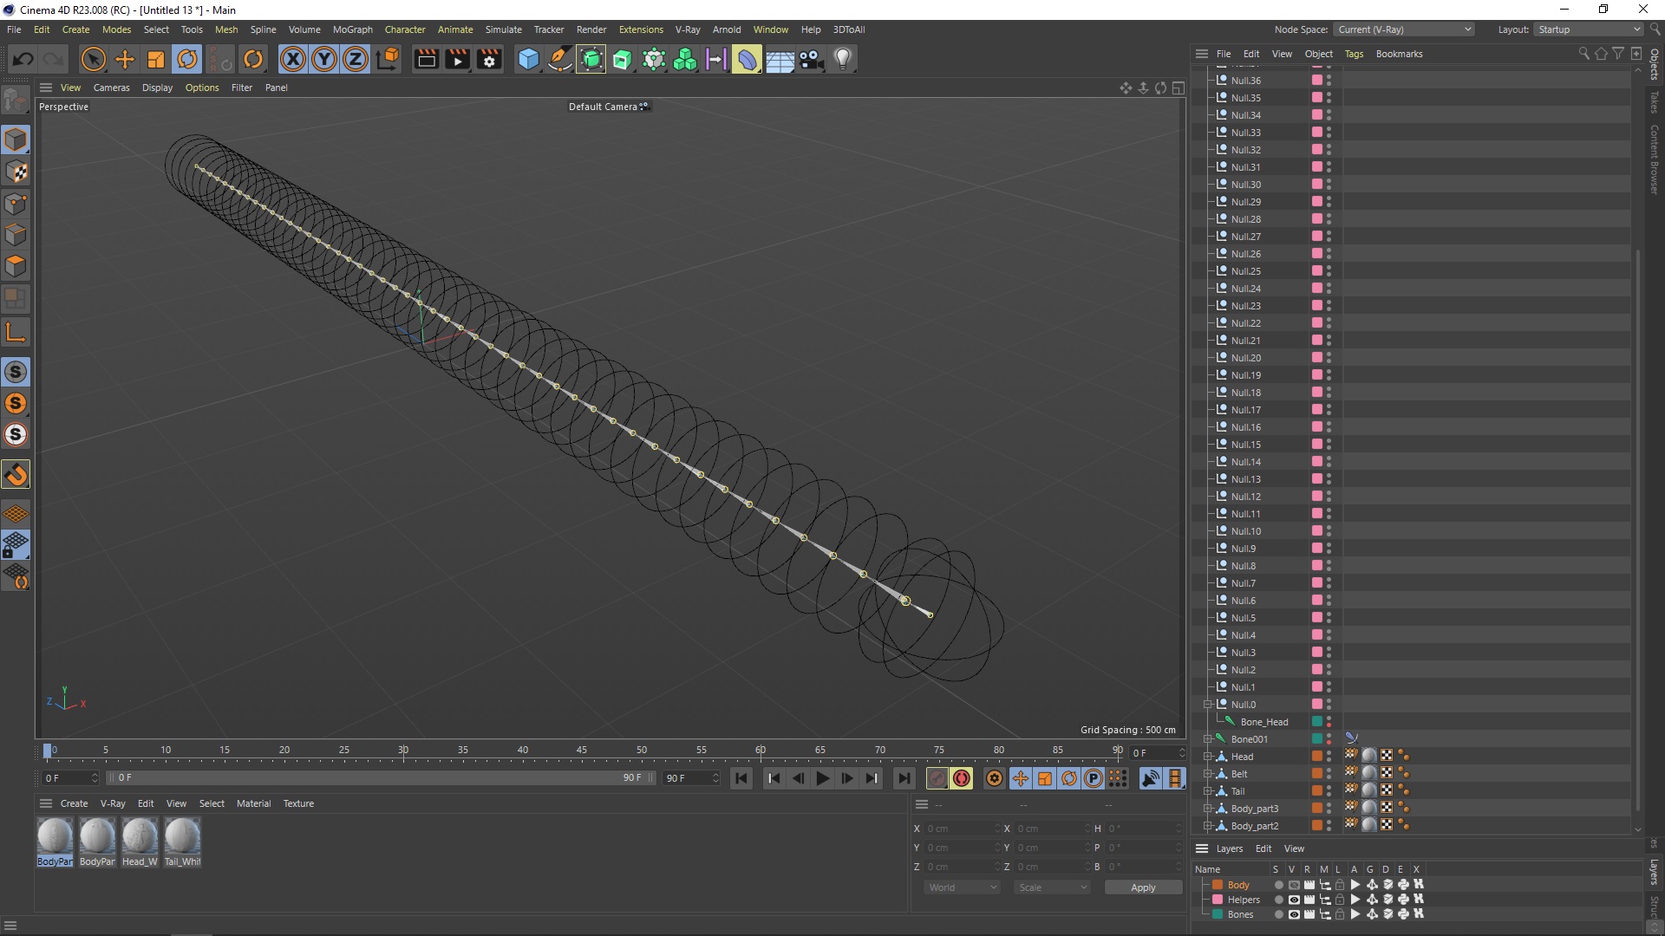1665x936 pixels.
Task: Click the Body layer orange color swatch
Action: click(x=1218, y=885)
